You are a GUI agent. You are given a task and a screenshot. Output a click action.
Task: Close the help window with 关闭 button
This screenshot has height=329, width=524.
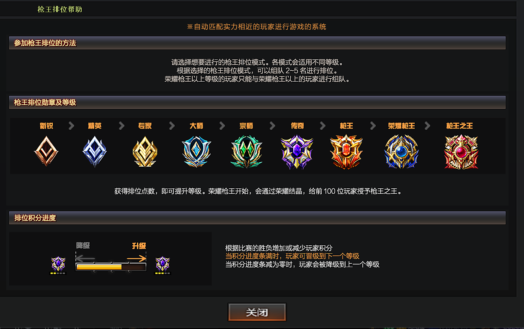coord(257,312)
